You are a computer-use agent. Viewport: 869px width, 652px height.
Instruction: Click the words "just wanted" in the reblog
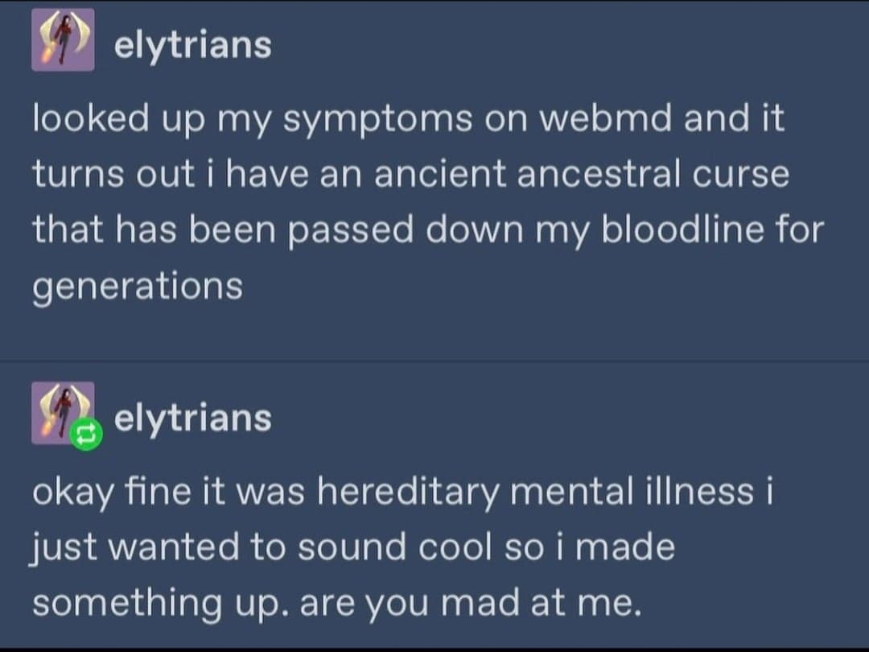[x=135, y=547]
